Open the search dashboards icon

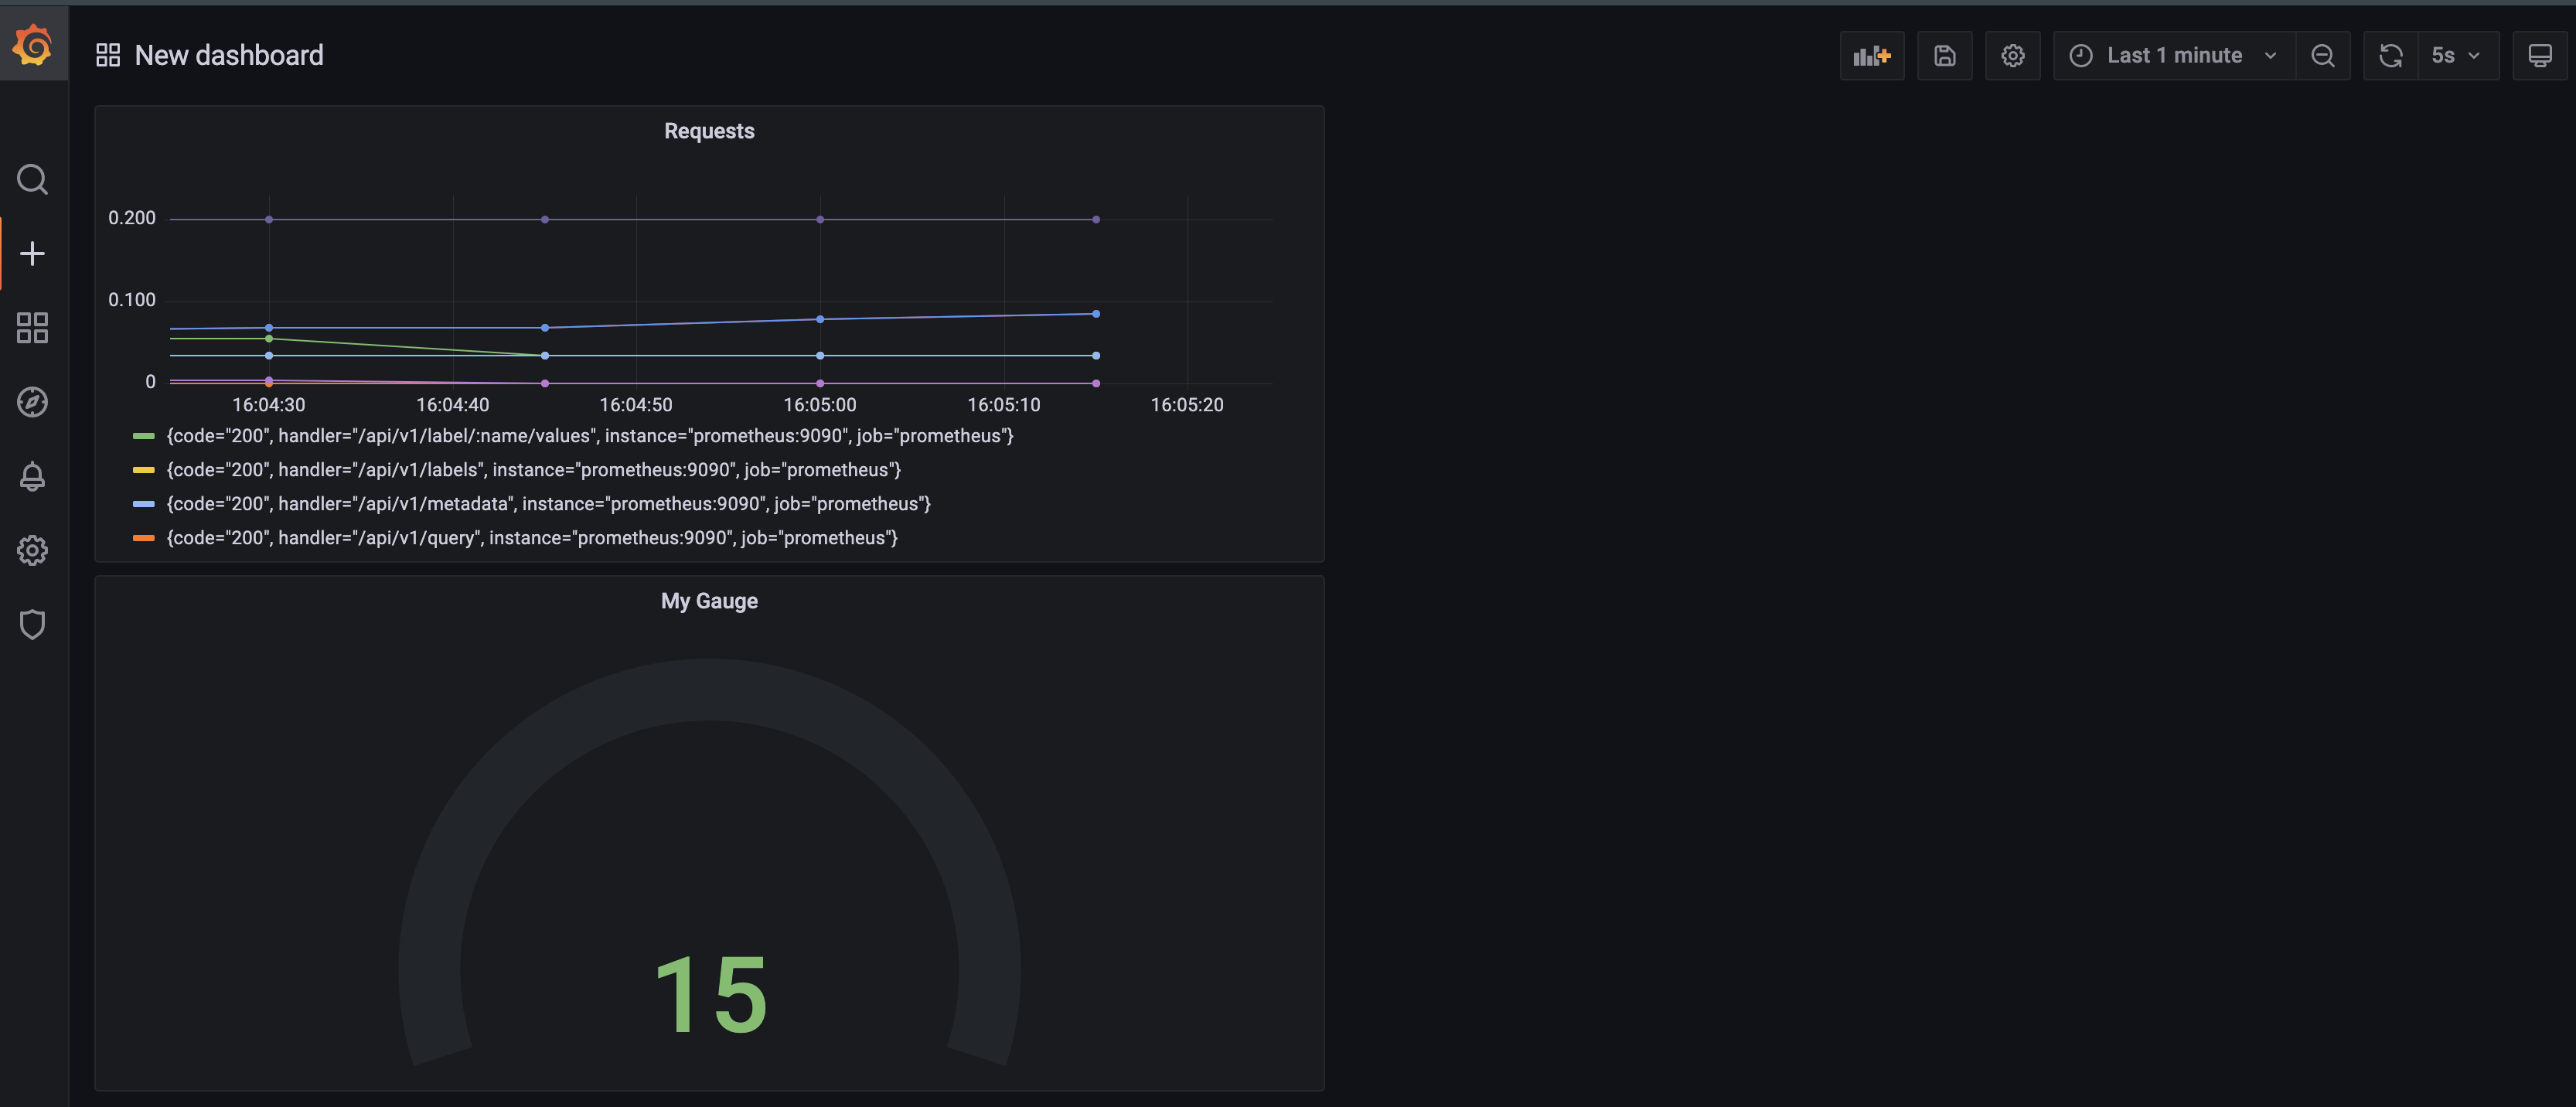[x=32, y=180]
